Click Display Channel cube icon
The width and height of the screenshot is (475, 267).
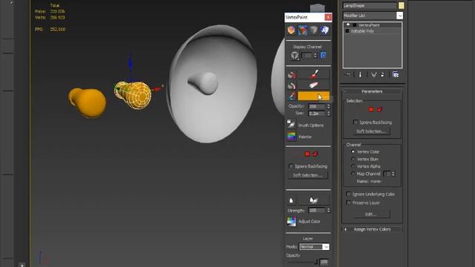click(x=295, y=56)
